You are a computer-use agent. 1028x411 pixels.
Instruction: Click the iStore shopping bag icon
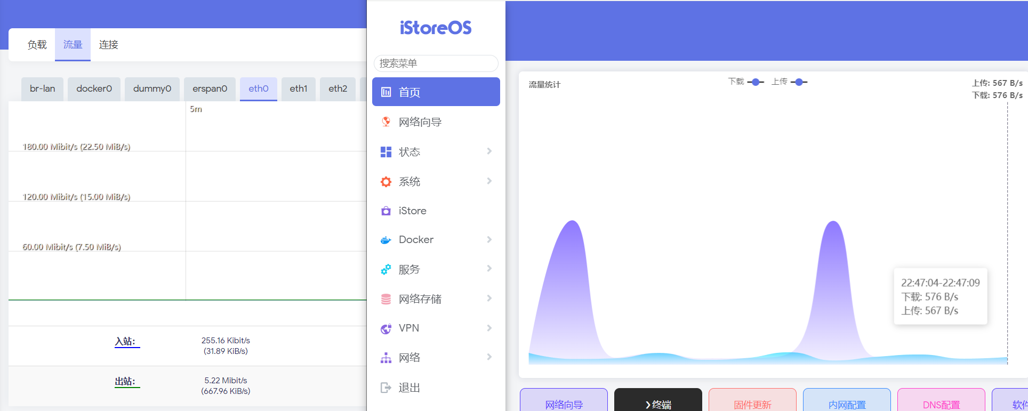tap(386, 211)
